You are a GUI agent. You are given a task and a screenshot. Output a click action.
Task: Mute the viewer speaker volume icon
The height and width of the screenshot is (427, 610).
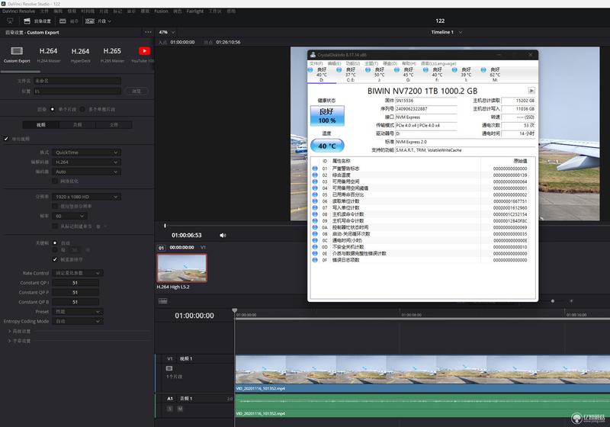pyautogui.click(x=223, y=236)
